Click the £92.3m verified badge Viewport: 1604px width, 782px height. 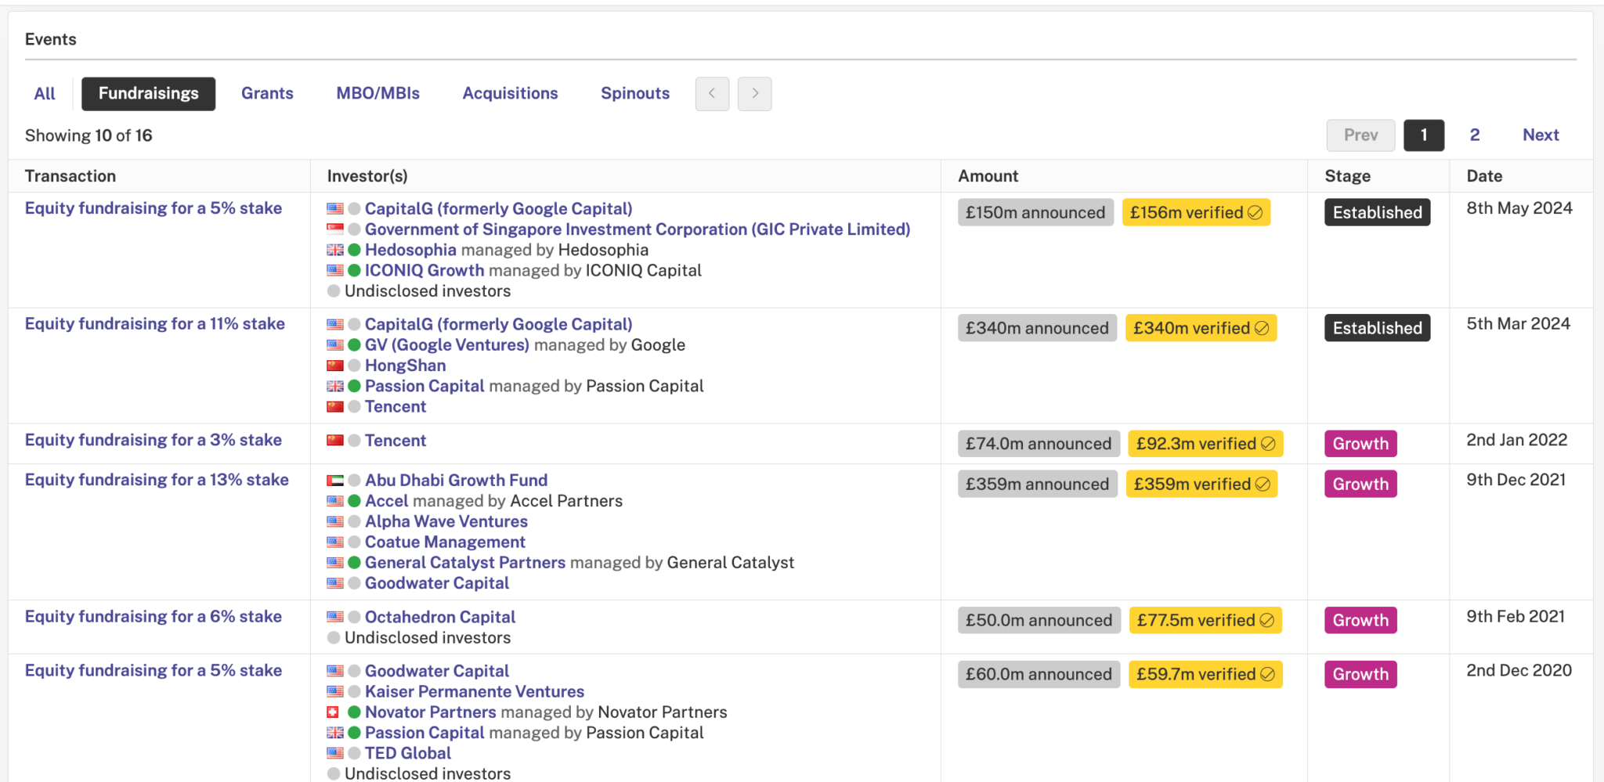pos(1205,444)
